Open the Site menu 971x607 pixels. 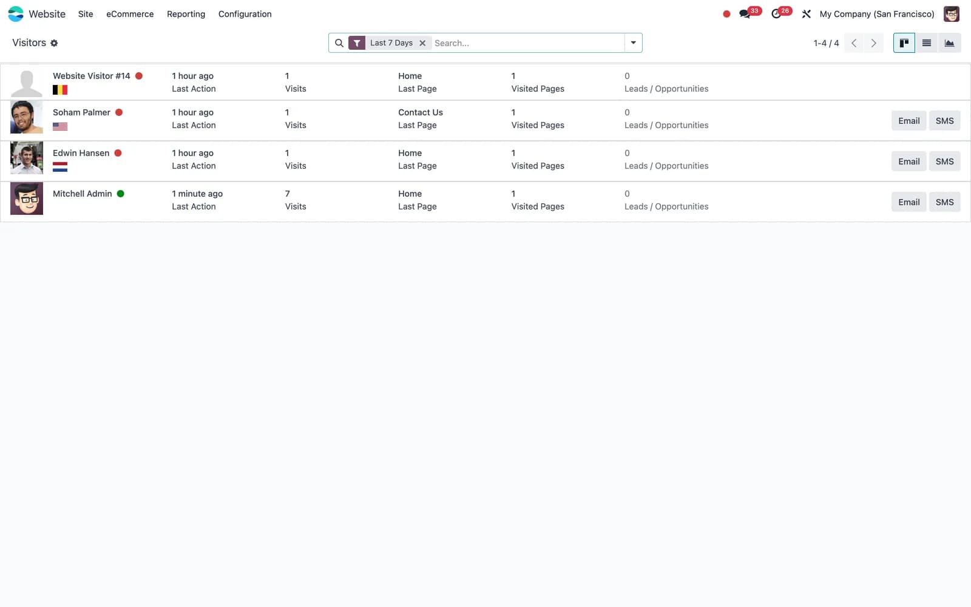[86, 14]
